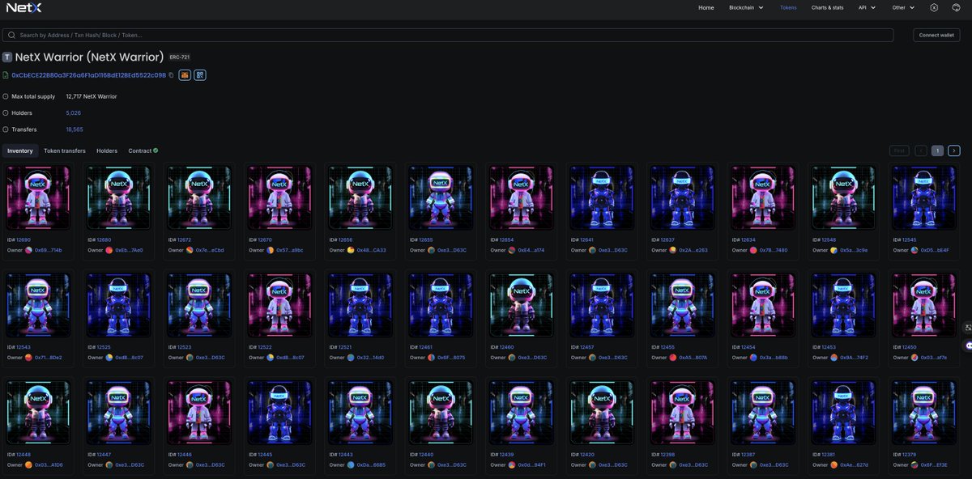The height and width of the screenshot is (479, 972).
Task: Copy the contract address with copy icon
Action: [x=171, y=75]
